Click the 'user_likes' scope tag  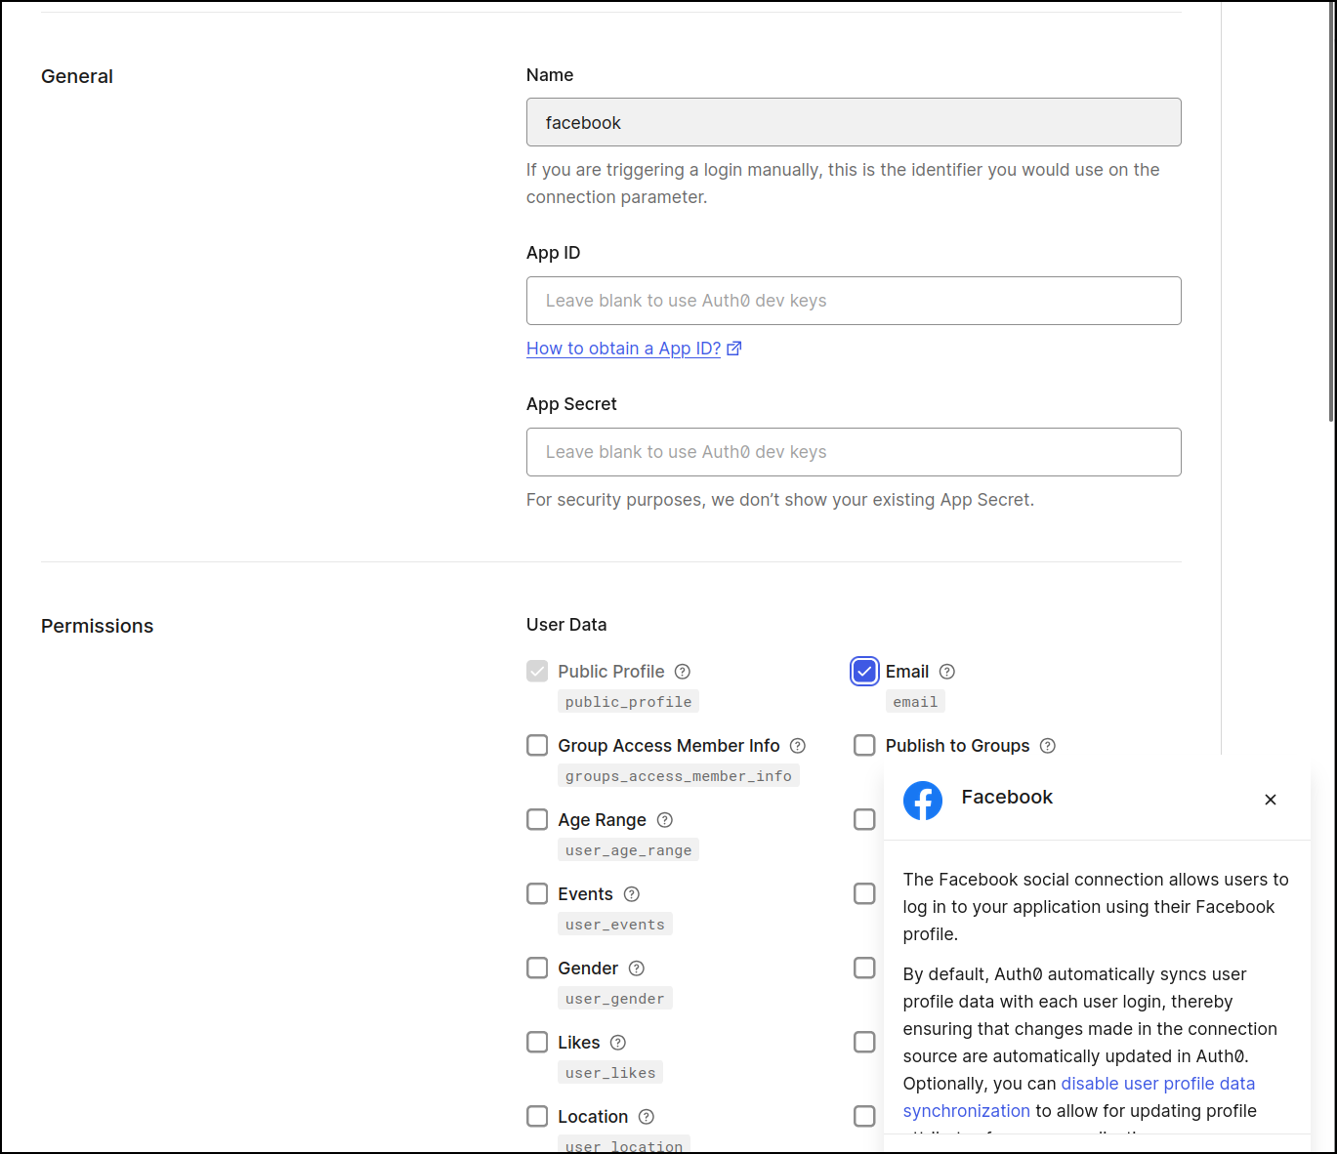pos(610,1073)
